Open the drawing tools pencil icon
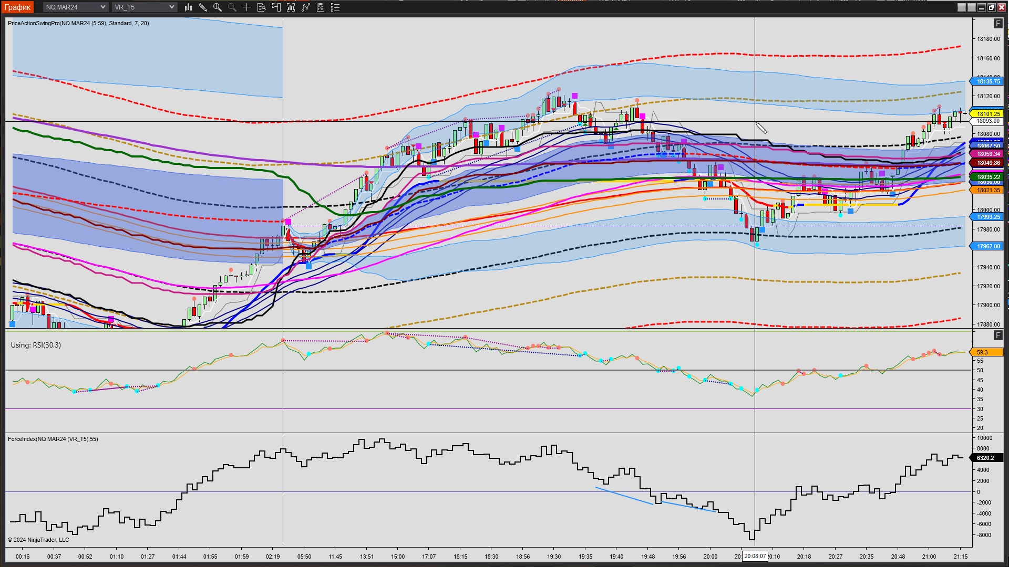The height and width of the screenshot is (567, 1009). click(x=203, y=7)
